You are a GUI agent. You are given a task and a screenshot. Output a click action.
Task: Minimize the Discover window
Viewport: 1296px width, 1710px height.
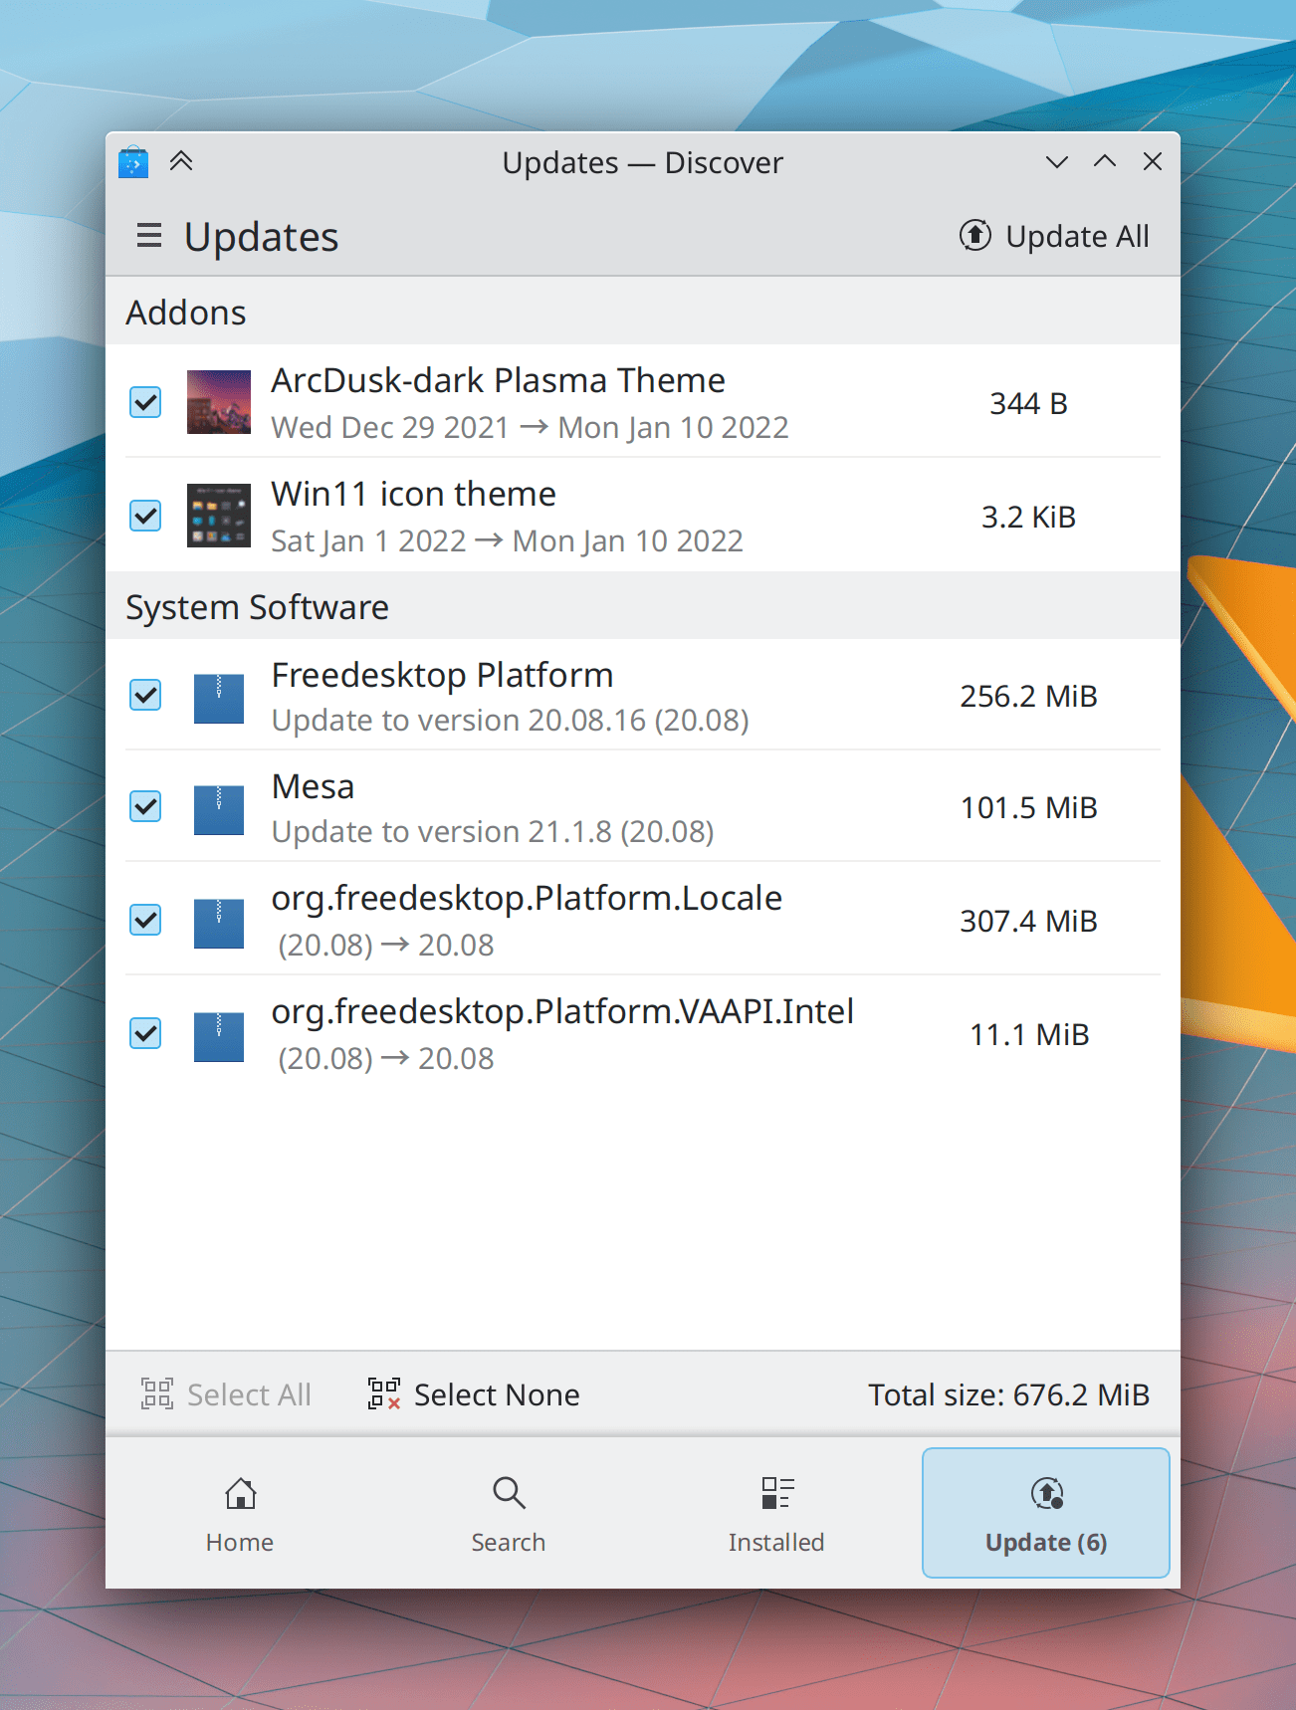pos(1057,161)
